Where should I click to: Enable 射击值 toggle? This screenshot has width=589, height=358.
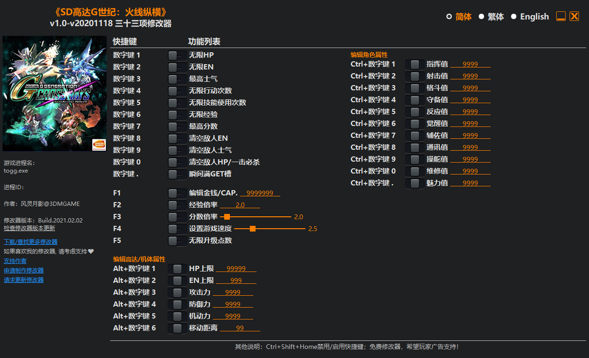pyautogui.click(x=415, y=76)
